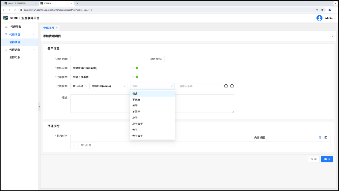Click the 确认 button
Screen dimensions: 339x191
327,159
